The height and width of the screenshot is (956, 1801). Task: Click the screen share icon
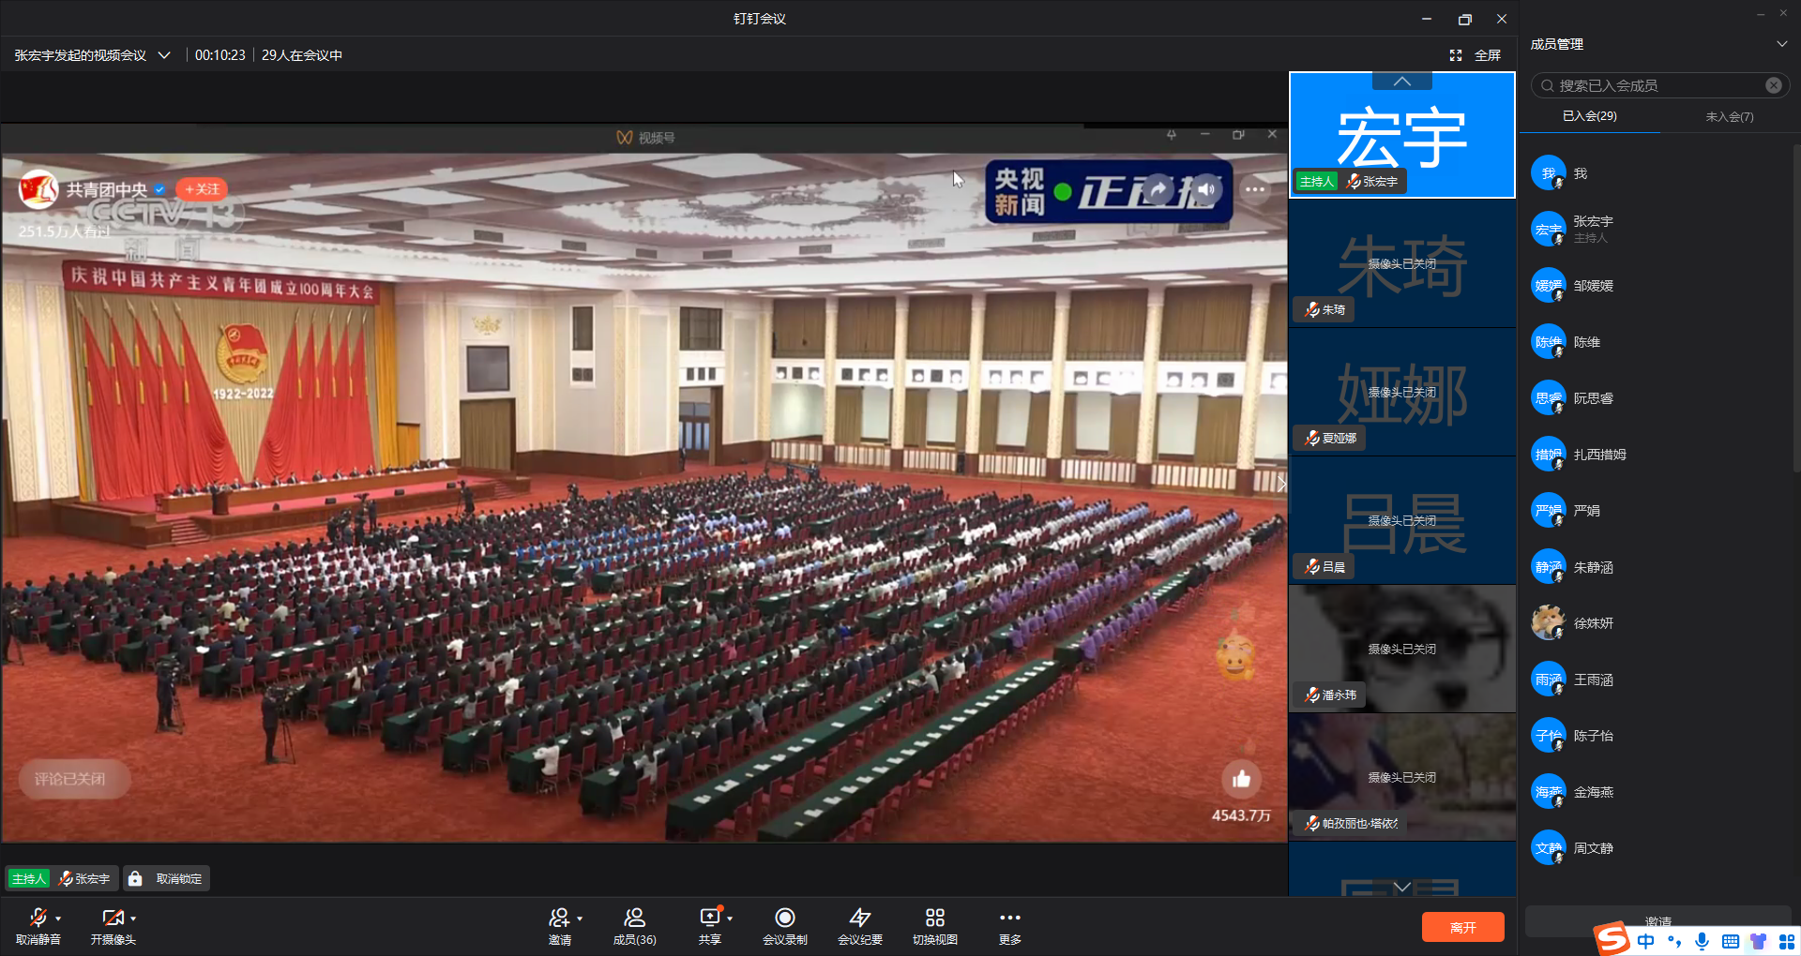click(710, 918)
